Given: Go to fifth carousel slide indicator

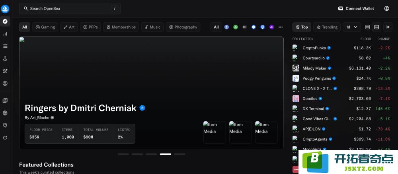Looking at the screenshot, I should click(x=179, y=154).
